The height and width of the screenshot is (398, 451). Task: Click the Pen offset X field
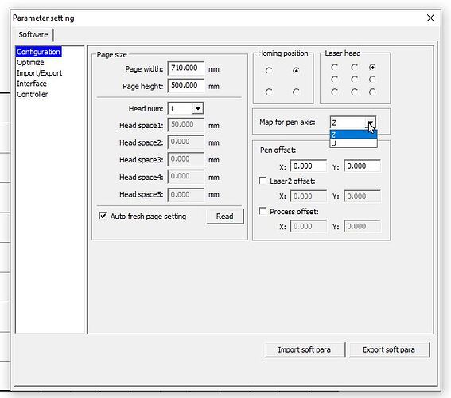pyautogui.click(x=309, y=166)
